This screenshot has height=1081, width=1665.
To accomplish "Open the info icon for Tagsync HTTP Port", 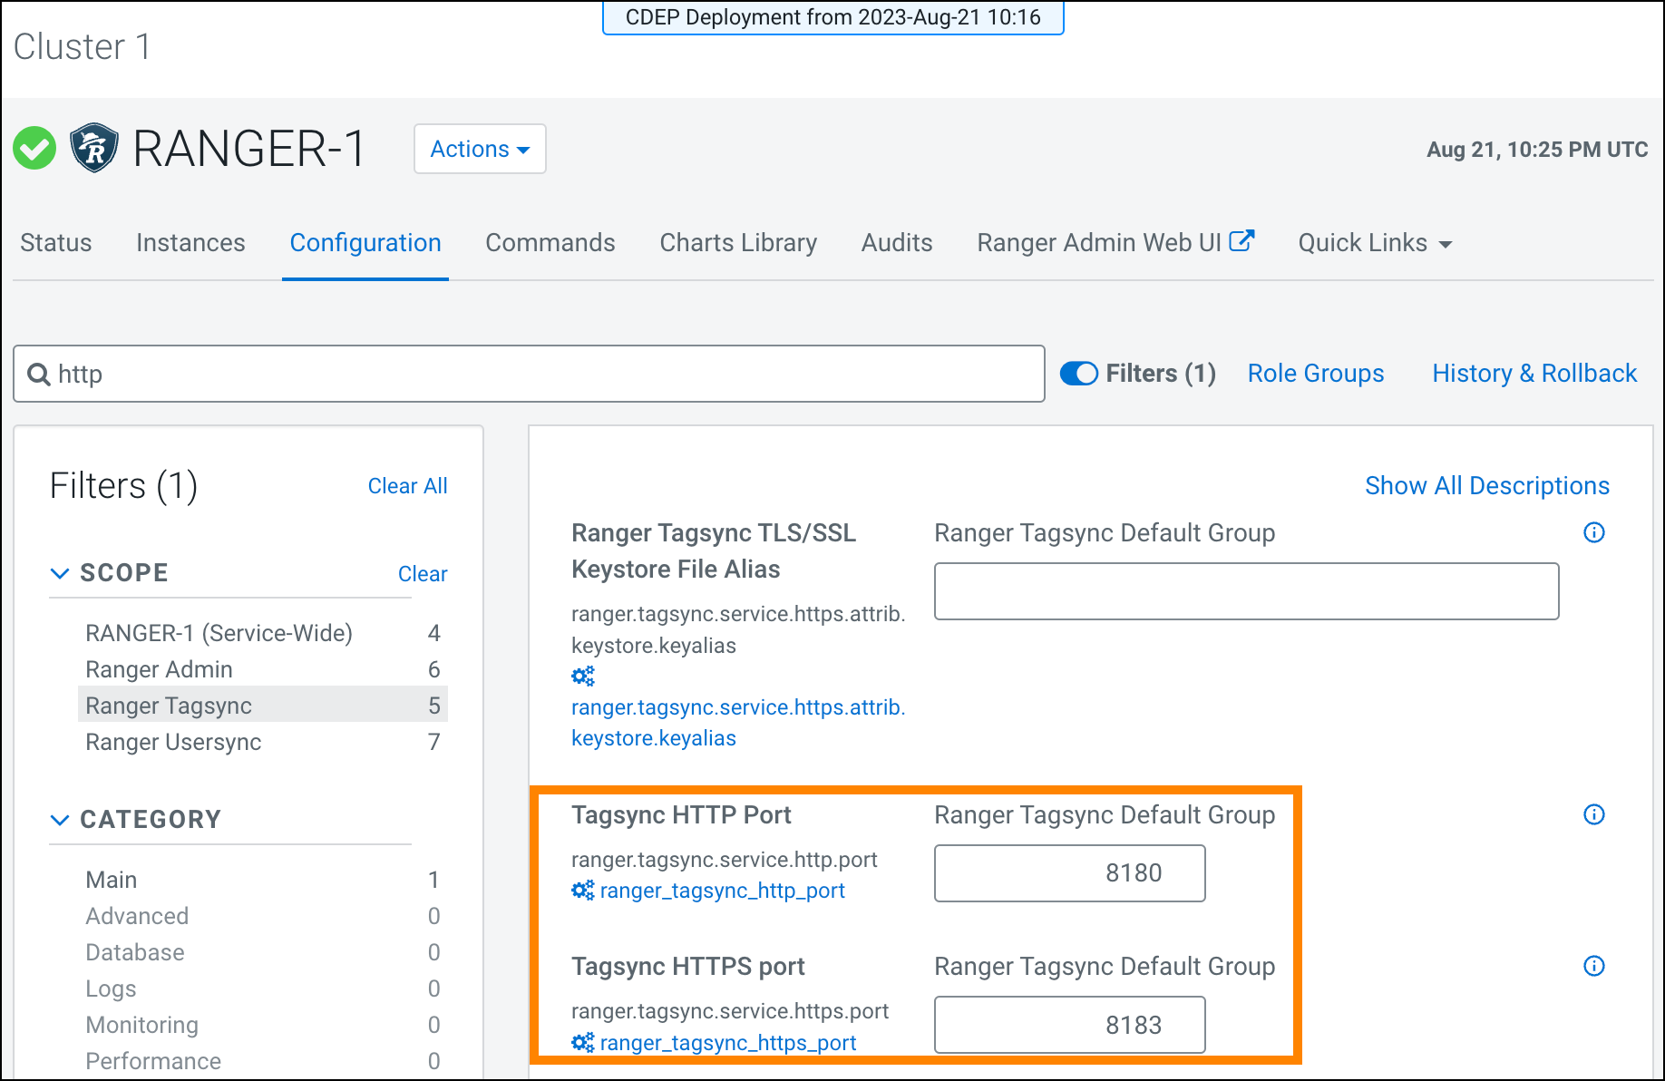I will [1593, 814].
